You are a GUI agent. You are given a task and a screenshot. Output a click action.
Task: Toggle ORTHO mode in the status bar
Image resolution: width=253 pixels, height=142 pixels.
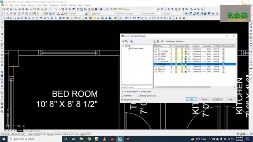coord(43,134)
